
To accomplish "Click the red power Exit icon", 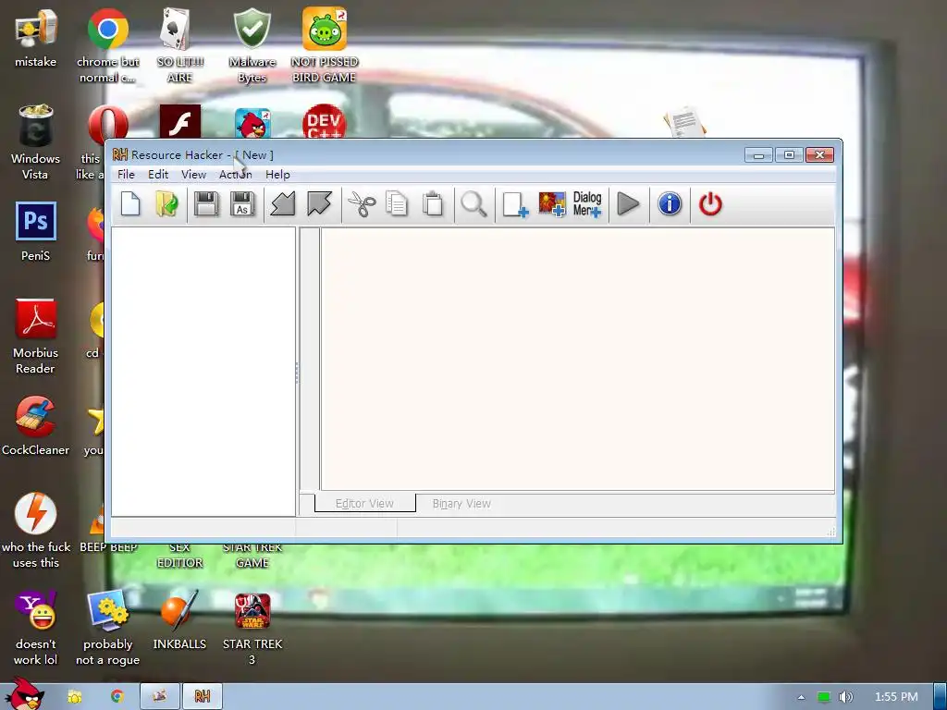I will (x=710, y=204).
